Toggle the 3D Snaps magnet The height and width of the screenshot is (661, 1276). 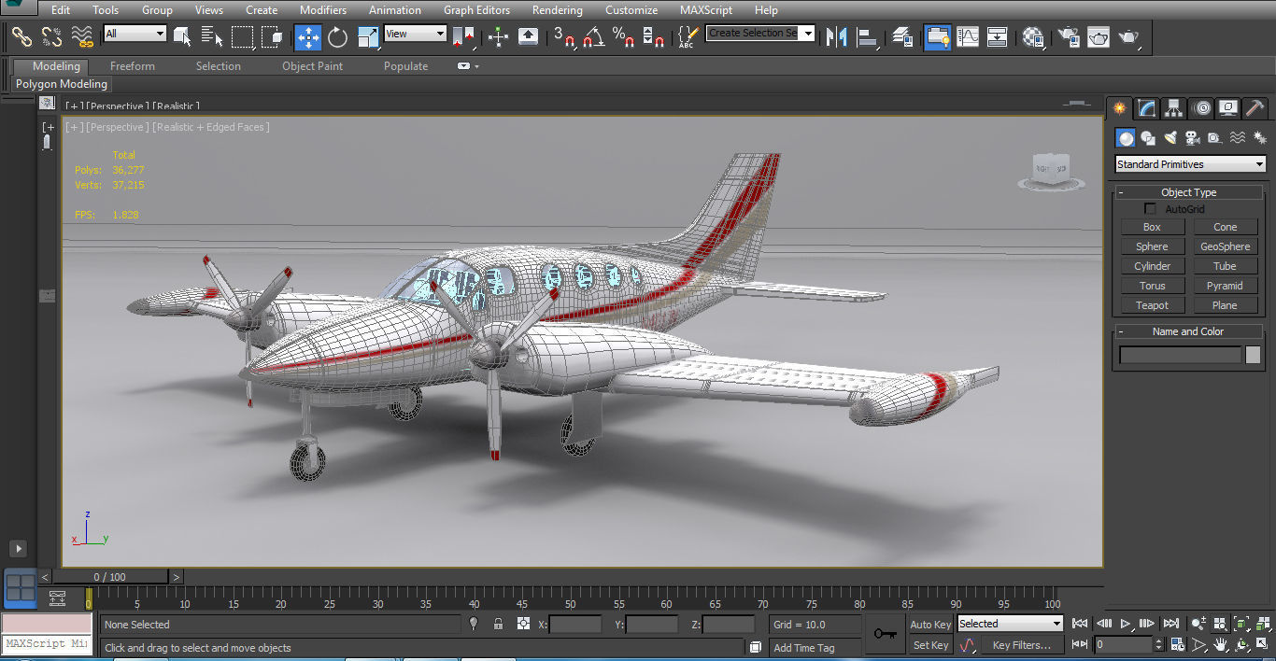tap(564, 37)
